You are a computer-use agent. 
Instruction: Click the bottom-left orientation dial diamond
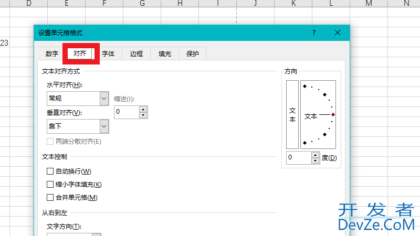[305, 143]
